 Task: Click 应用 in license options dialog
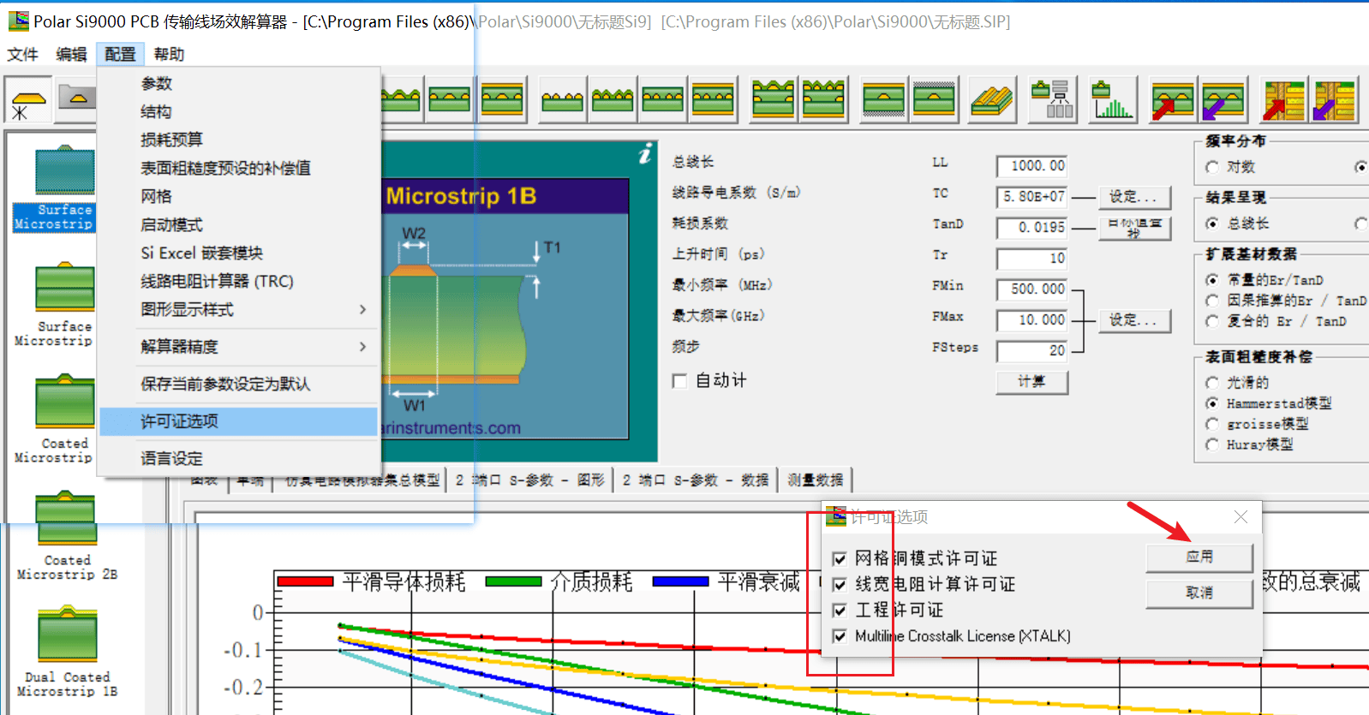(x=1199, y=557)
